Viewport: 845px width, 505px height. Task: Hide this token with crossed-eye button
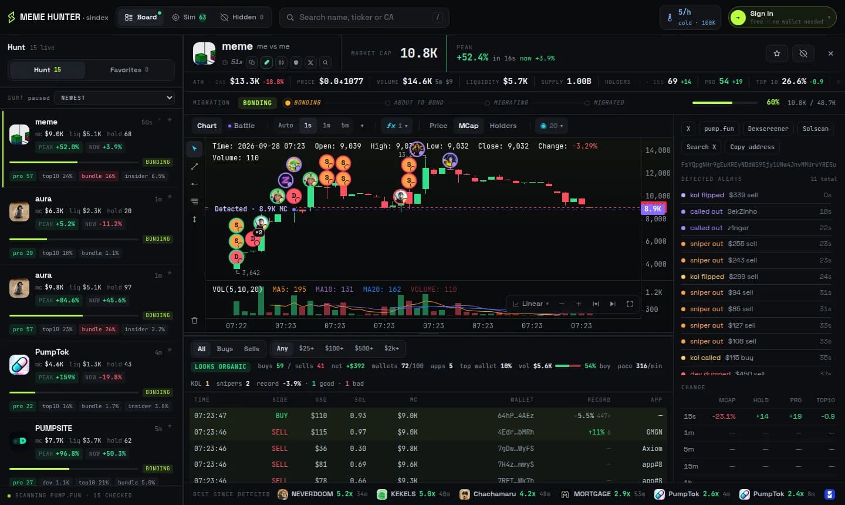click(x=803, y=53)
